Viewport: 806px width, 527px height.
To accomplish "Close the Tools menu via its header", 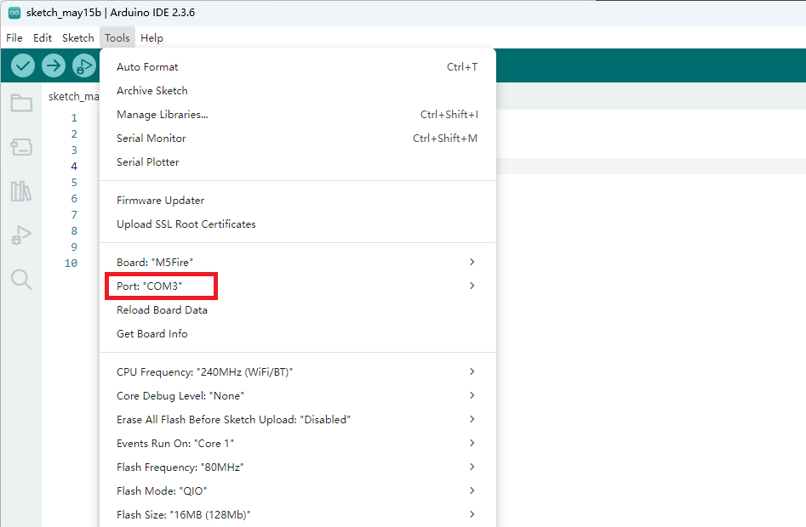I will point(117,38).
